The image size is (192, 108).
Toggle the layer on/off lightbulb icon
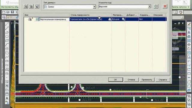[x=8, y=17]
